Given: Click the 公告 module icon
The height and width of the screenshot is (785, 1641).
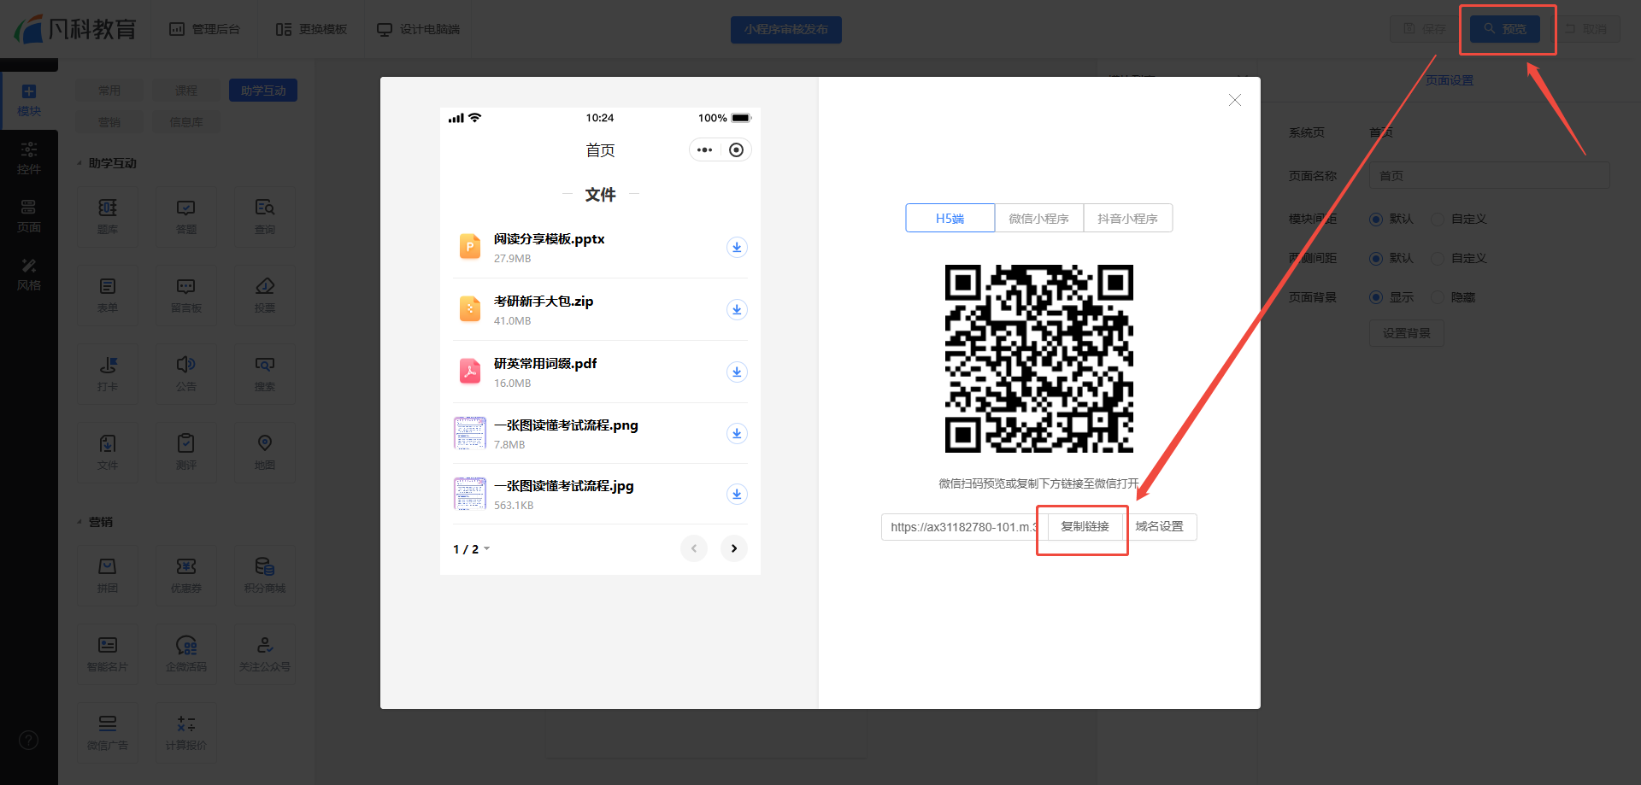Looking at the screenshot, I should click(x=186, y=374).
